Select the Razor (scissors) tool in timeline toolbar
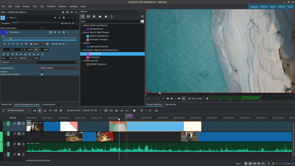Viewport: 295px width, 166px height. pos(45,110)
